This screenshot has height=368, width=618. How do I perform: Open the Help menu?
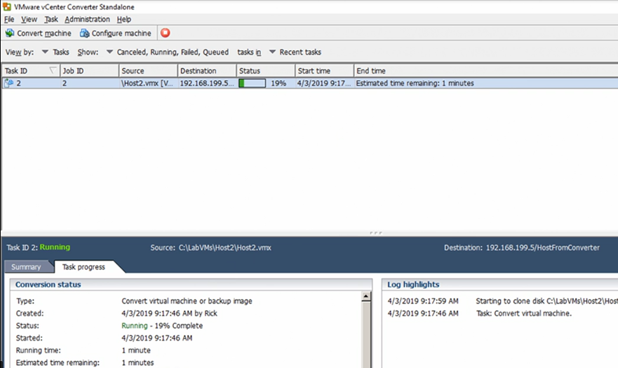click(x=123, y=20)
